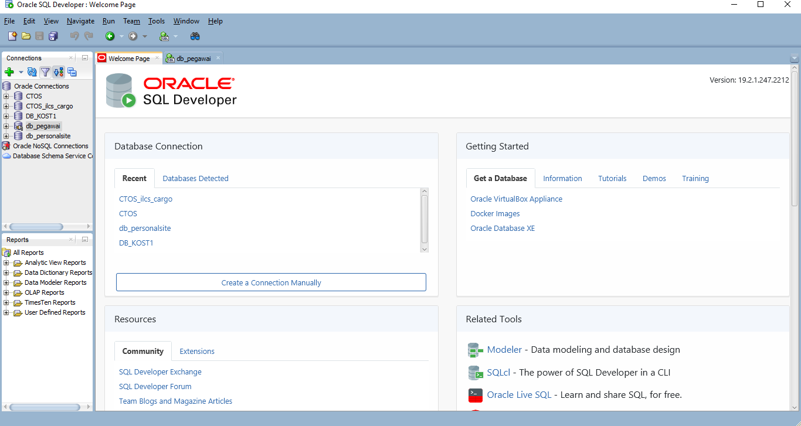Image resolution: width=801 pixels, height=426 pixels.
Task: Minimize the Connections panel
Action: (85, 58)
